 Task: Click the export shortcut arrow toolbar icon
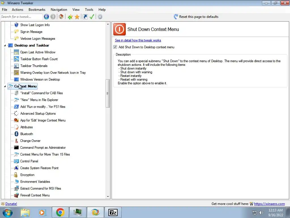(x=85, y=17)
